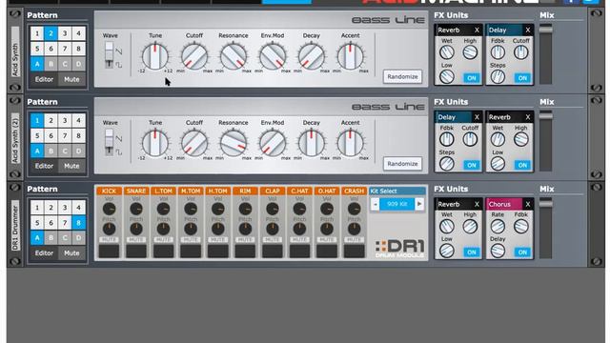Adjust Acid Synth (2) Mix volume fader
This screenshot has width=610, height=343.
pos(545,115)
